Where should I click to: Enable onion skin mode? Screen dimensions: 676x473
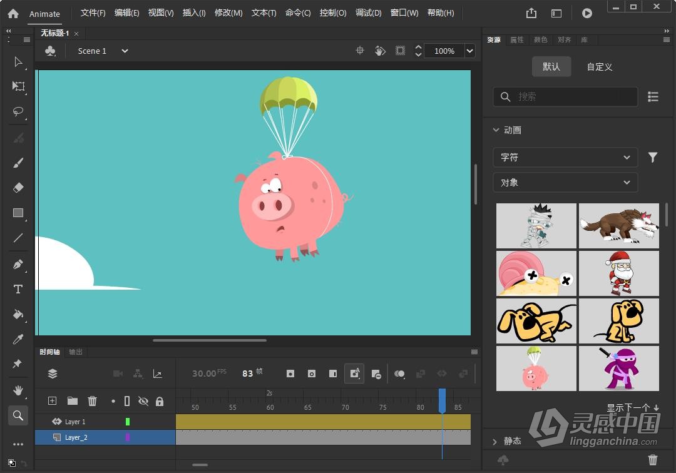400,373
